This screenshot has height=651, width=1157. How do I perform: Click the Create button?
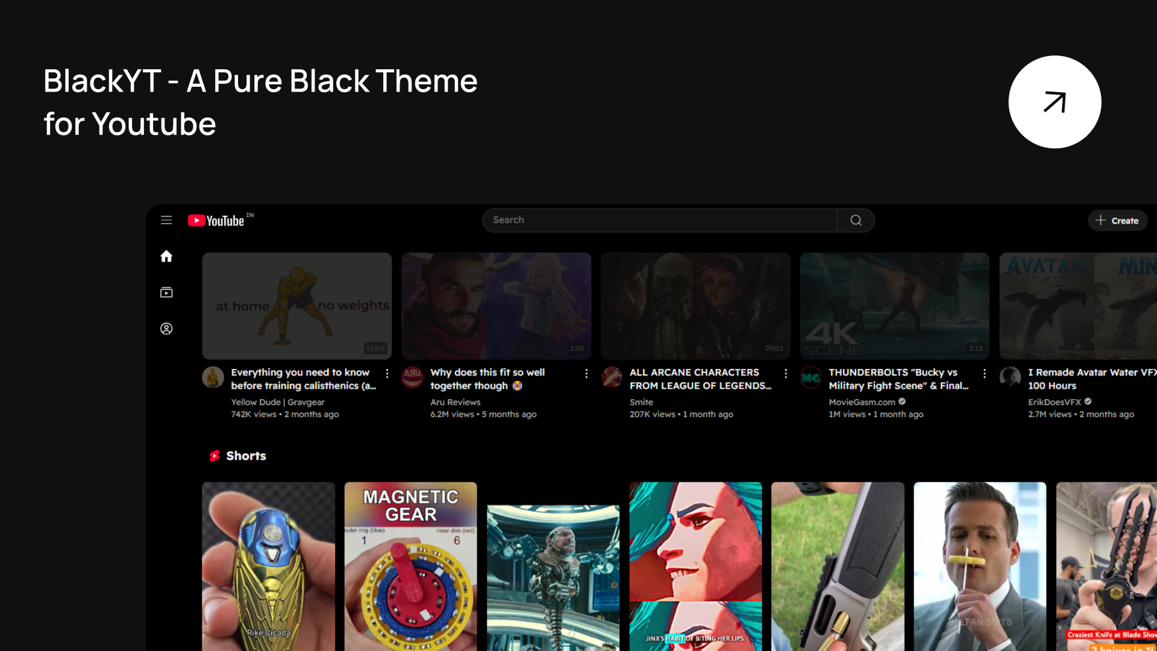click(x=1117, y=221)
